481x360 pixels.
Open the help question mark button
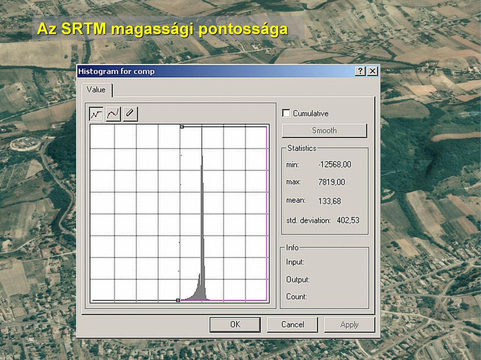[x=360, y=71]
